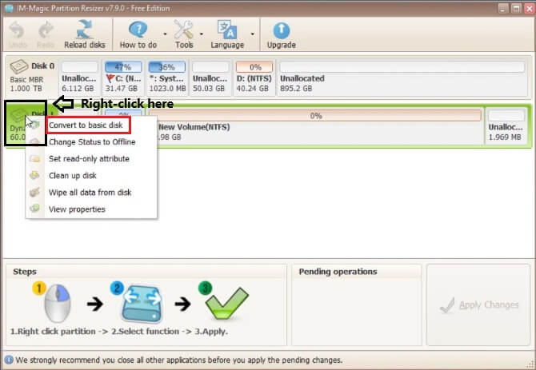Click the View properties menu icon

pyautogui.click(x=35, y=209)
